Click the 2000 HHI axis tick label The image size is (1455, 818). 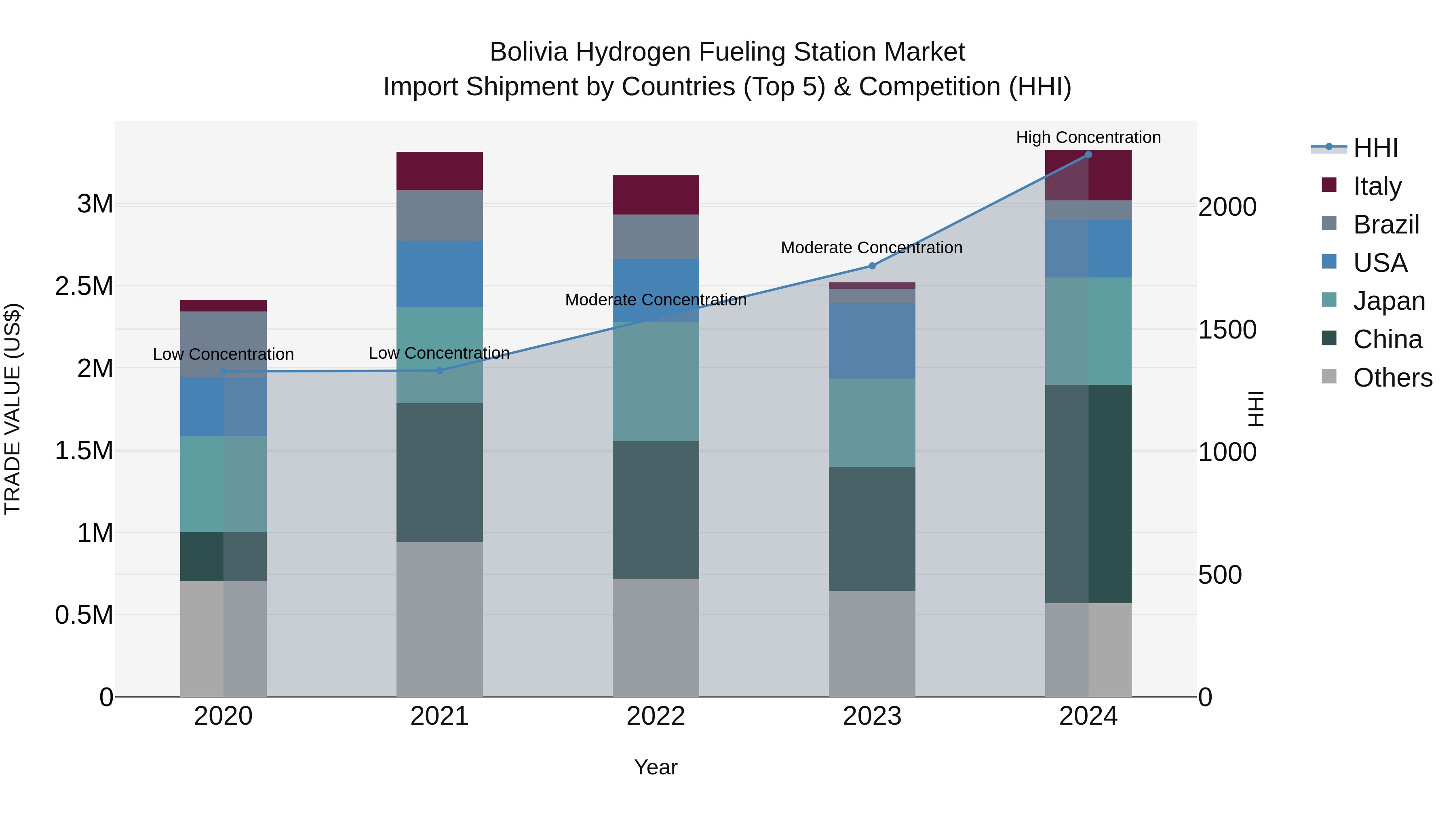point(1227,206)
